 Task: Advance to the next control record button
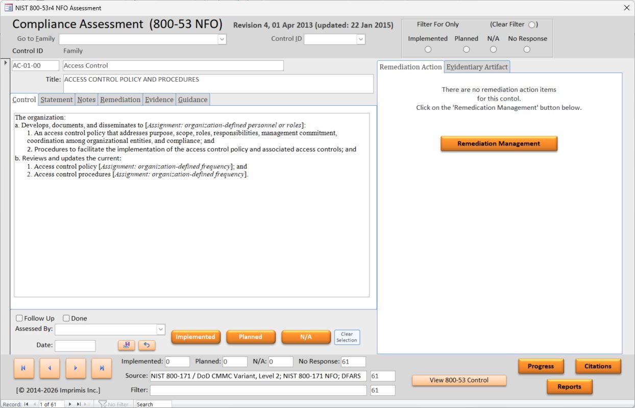pyautogui.click(x=76, y=368)
